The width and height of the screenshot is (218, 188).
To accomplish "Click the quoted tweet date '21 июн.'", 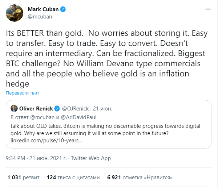I will 102,109.
